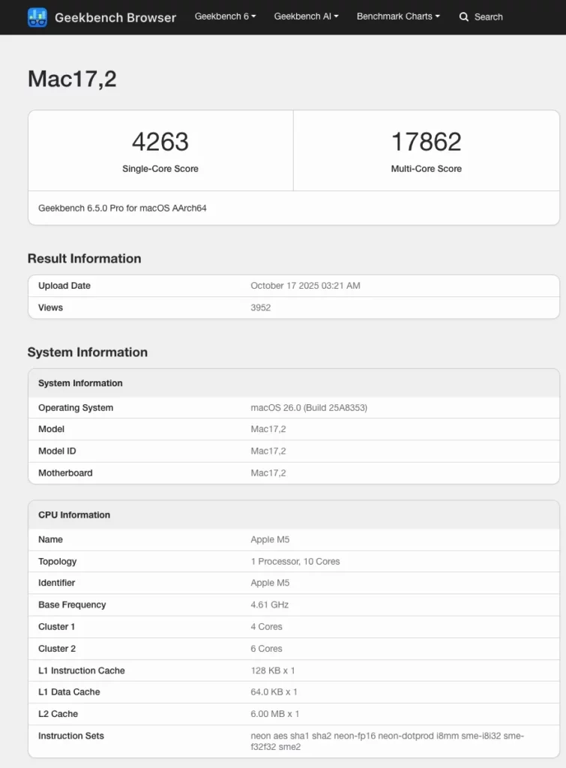Select the macOS 26.0 build value
Image resolution: width=566 pixels, height=768 pixels.
pos(309,408)
